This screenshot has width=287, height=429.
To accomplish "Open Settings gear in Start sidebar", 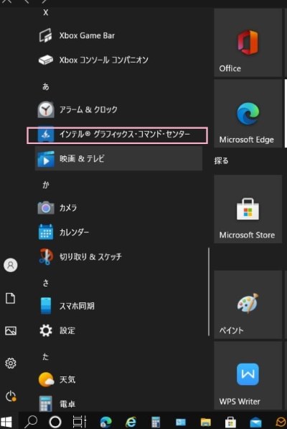I will click(x=10, y=363).
